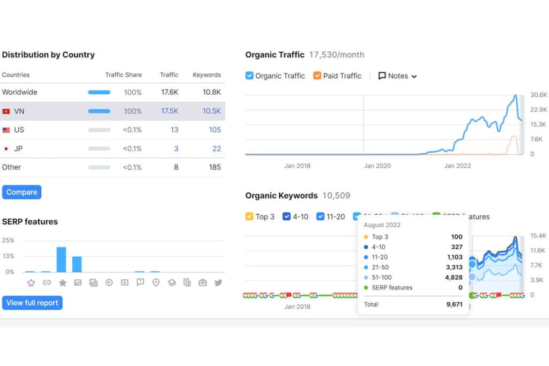Click the tooltip Total value 9,671
Image resolution: width=549 pixels, height=366 pixels.
click(455, 304)
